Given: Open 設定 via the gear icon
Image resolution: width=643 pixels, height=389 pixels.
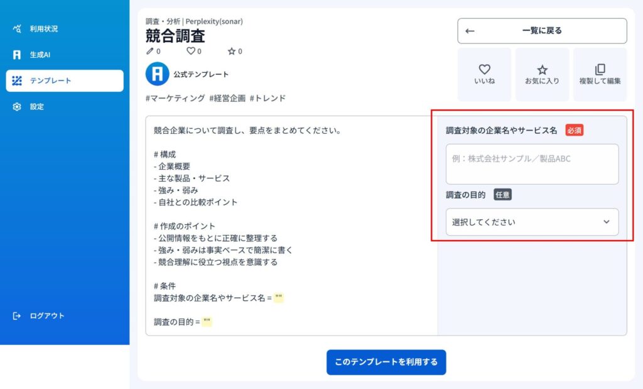Looking at the screenshot, I should pos(17,107).
